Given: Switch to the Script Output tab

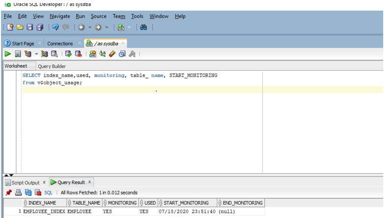Looking at the screenshot, I should pos(25,183).
